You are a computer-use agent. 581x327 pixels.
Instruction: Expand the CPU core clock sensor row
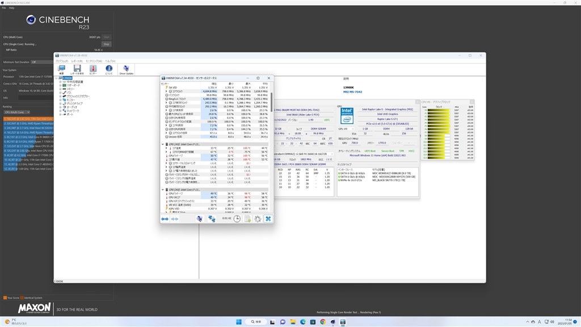(166, 91)
